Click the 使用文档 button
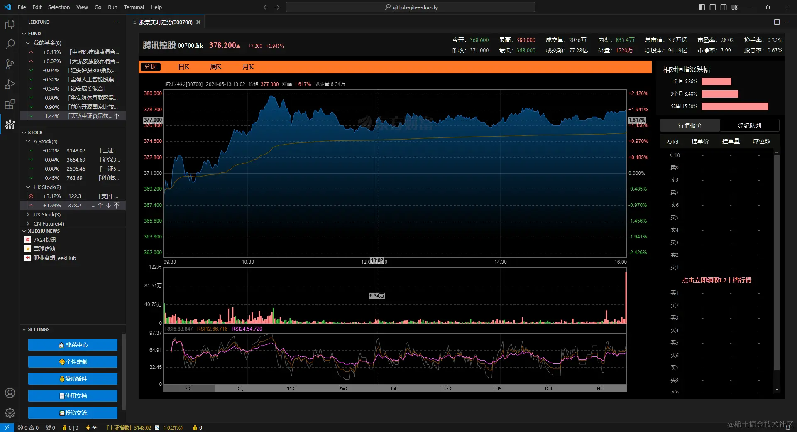This screenshot has width=797, height=432. coord(73,396)
